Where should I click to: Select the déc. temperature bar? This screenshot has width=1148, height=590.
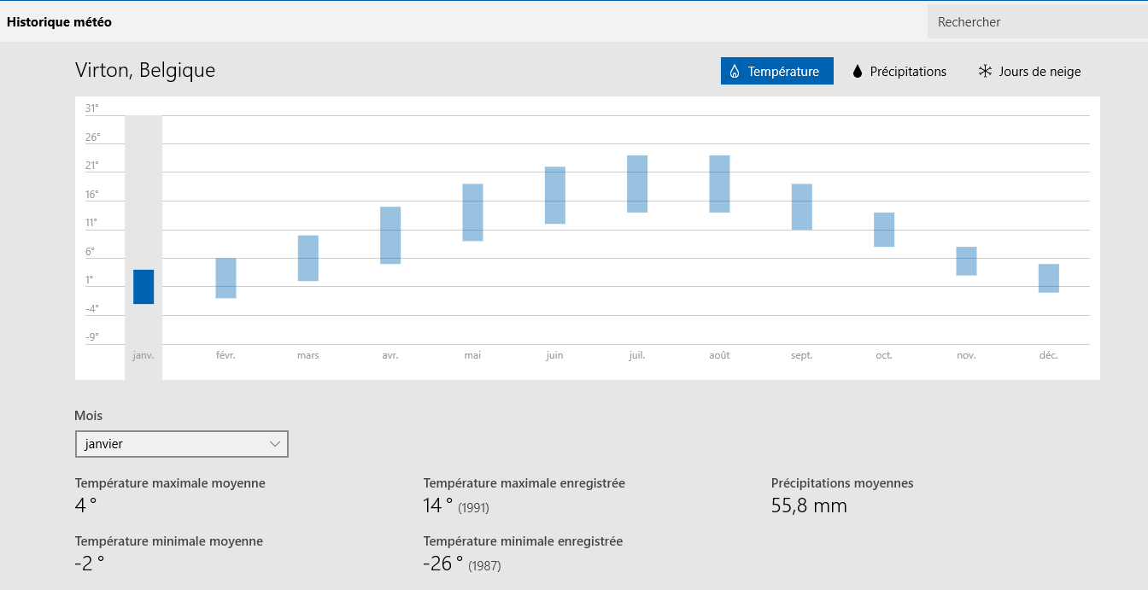point(1049,278)
